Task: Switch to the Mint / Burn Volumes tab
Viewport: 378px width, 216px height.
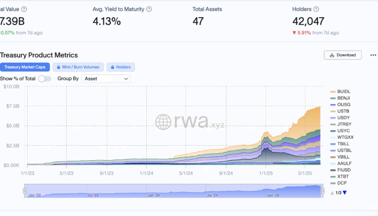Action: tap(78, 67)
